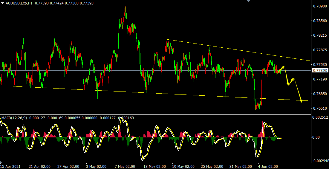329x169 pixels.
Task: Click the 0.78900 price level on axis
Action: 320,6
